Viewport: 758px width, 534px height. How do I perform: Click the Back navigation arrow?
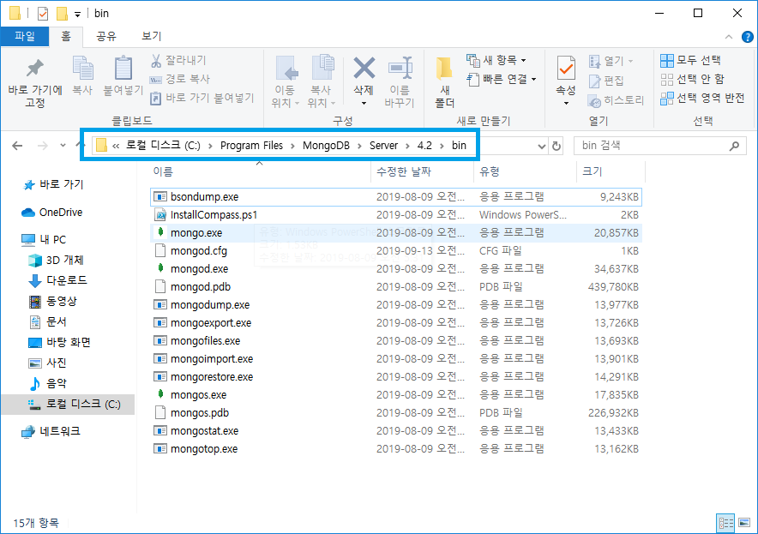[x=17, y=146]
